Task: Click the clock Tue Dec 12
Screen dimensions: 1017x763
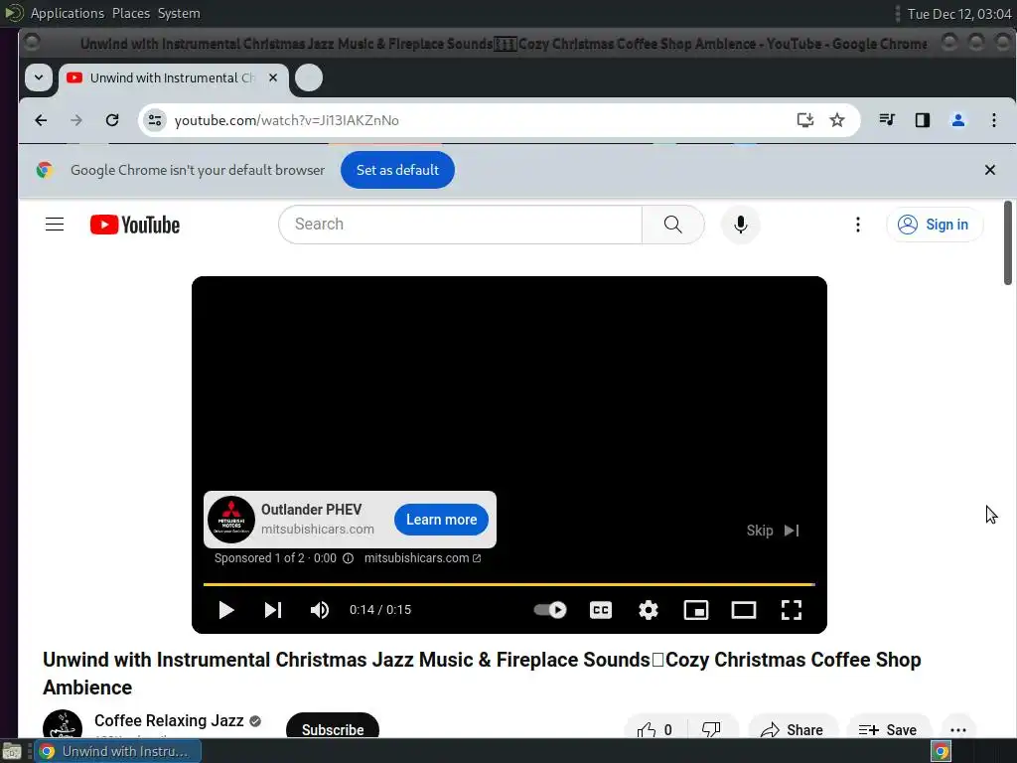Action: tap(959, 14)
